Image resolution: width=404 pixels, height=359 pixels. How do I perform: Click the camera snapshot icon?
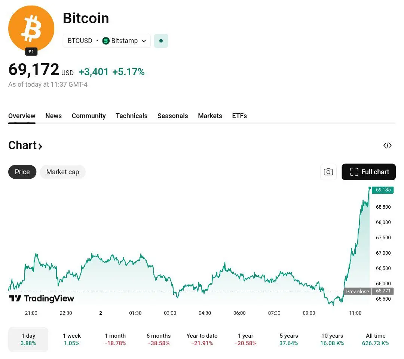pyautogui.click(x=328, y=172)
